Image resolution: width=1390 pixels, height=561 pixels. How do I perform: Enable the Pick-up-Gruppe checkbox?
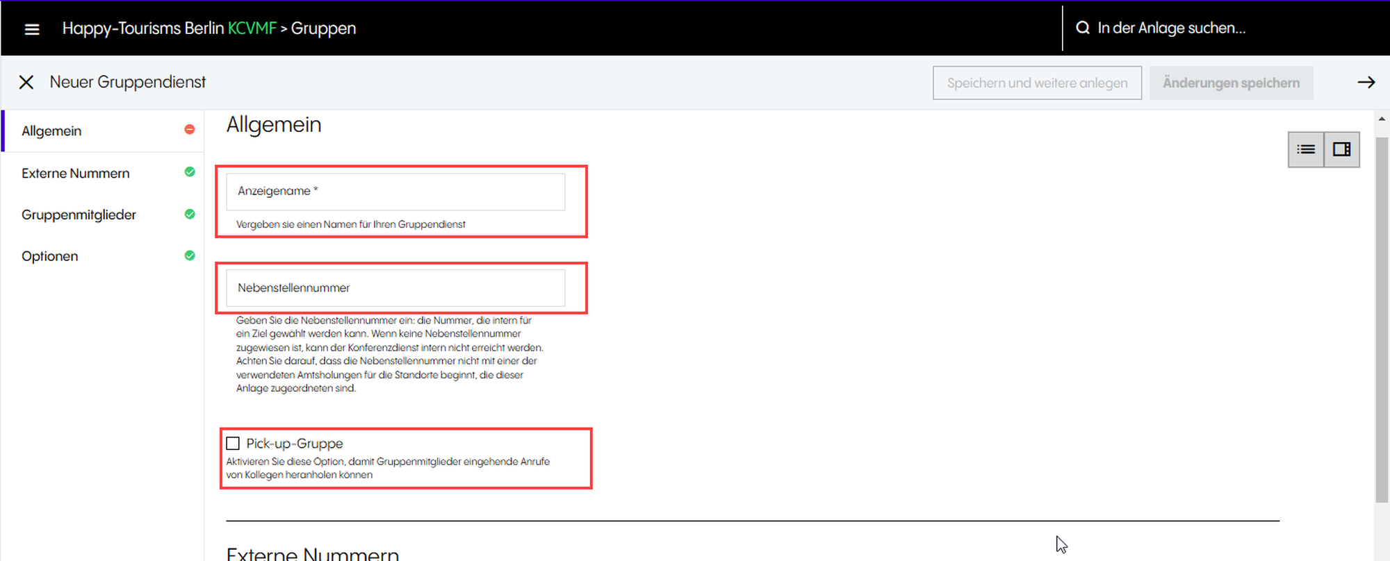[233, 444]
